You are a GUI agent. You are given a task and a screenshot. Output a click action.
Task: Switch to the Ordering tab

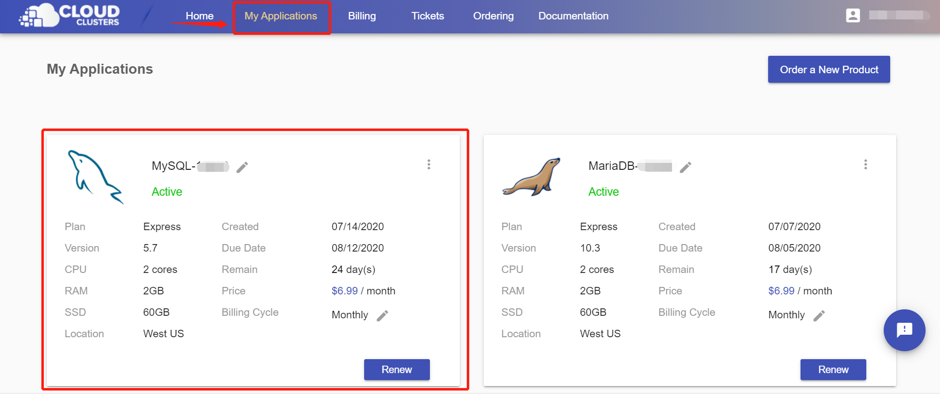493,16
